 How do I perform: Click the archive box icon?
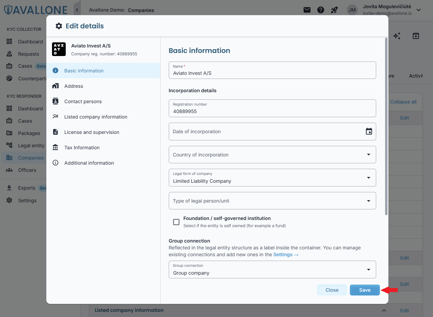point(416,36)
